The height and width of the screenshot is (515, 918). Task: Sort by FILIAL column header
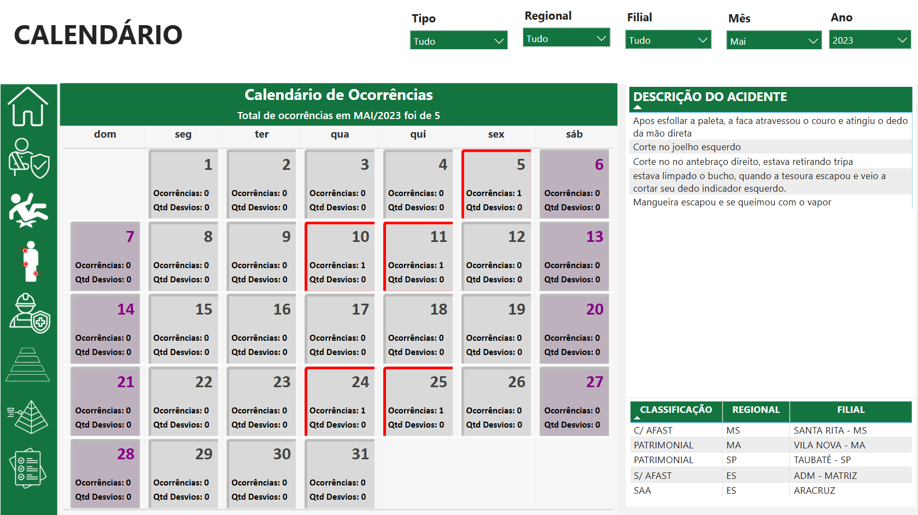851,410
